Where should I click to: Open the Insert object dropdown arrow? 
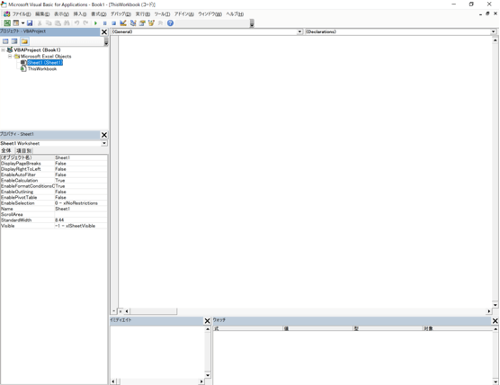tap(22, 23)
